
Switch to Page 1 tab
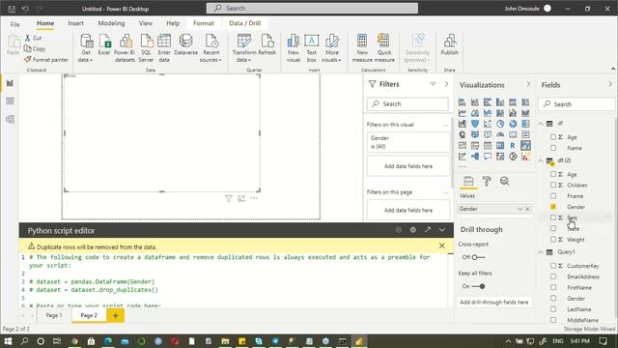click(54, 315)
